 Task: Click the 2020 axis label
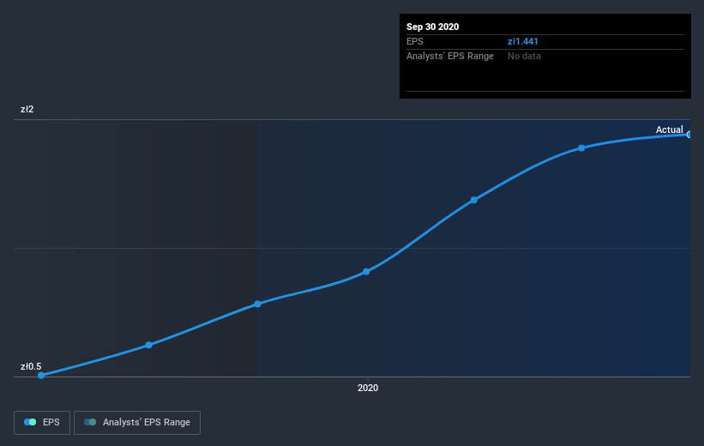(368, 388)
